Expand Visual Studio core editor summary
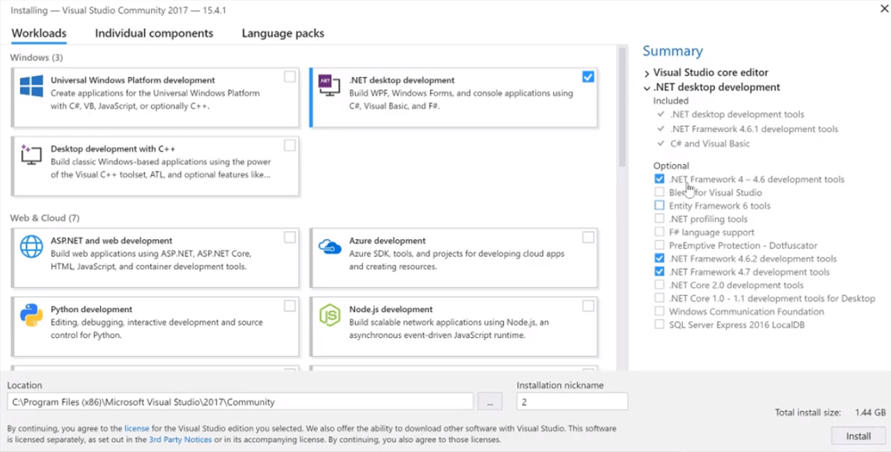The image size is (891, 452). point(647,73)
